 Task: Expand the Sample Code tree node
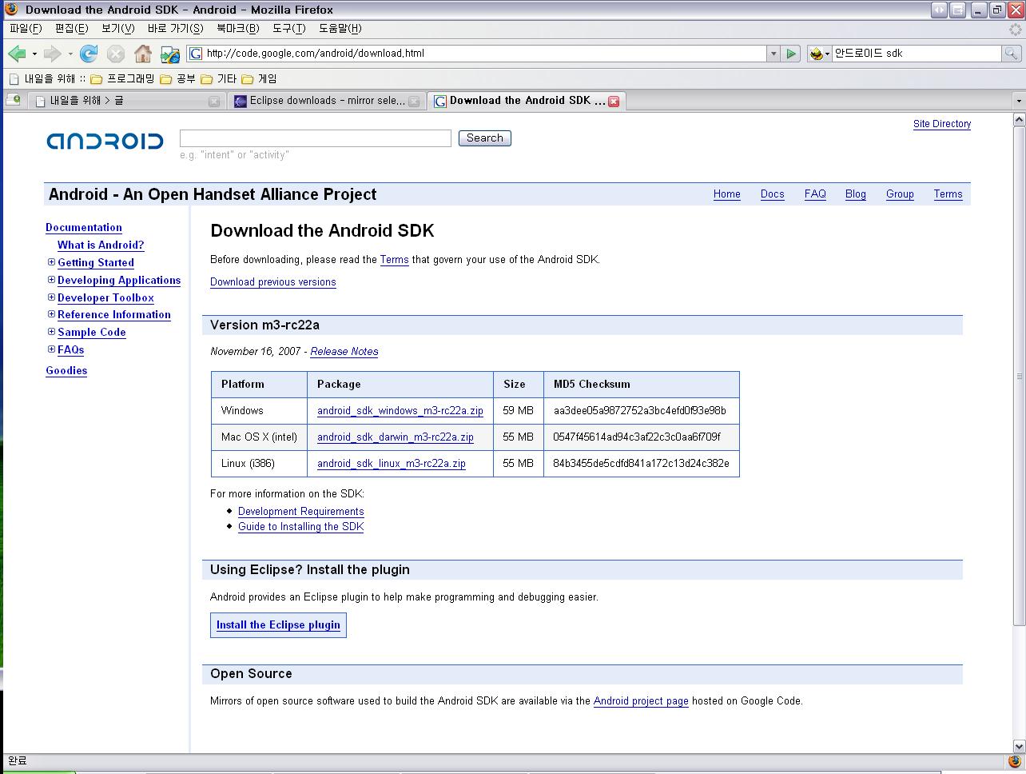tap(51, 332)
